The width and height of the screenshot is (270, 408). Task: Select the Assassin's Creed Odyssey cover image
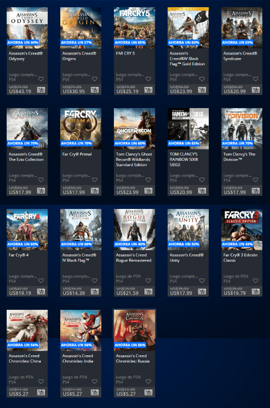click(x=27, y=25)
